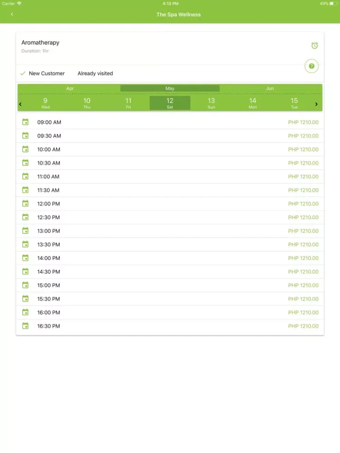Tap the Wi-Fi icon in status bar

19,4
